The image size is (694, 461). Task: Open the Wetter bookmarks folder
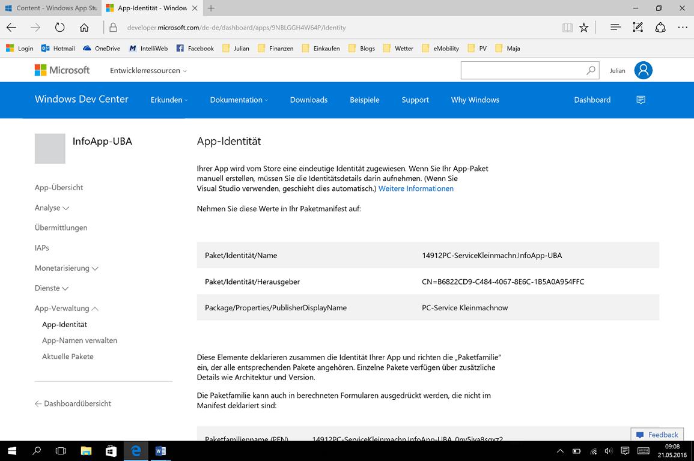coord(398,49)
